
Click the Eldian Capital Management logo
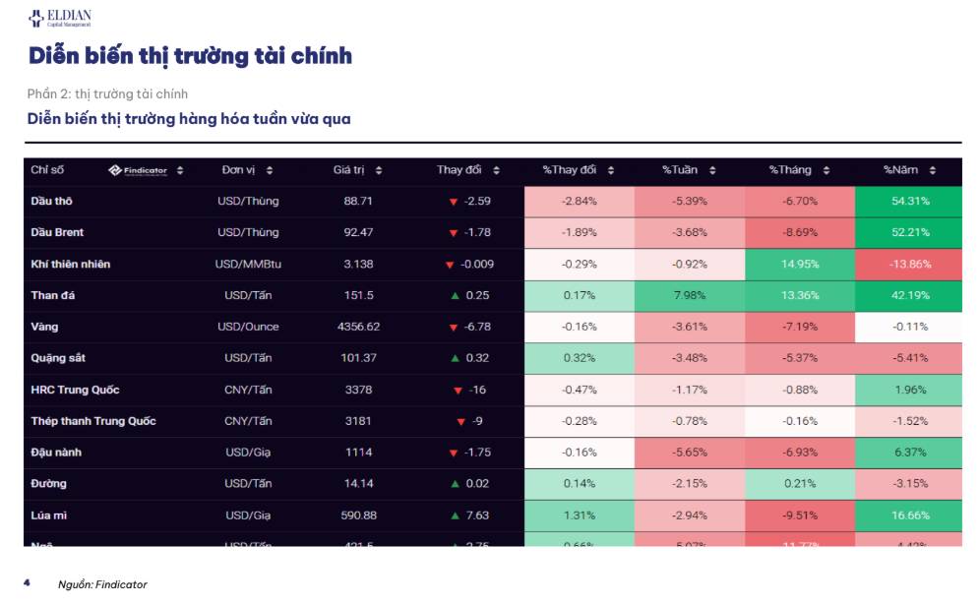[x=60, y=18]
